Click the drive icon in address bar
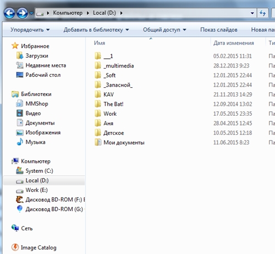 tap(40, 13)
